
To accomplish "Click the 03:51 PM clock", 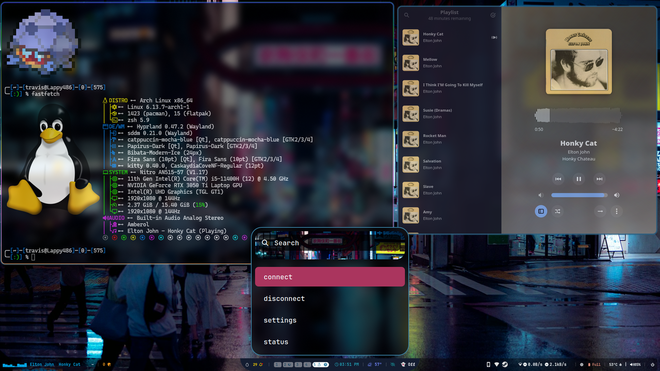I will pos(346,364).
